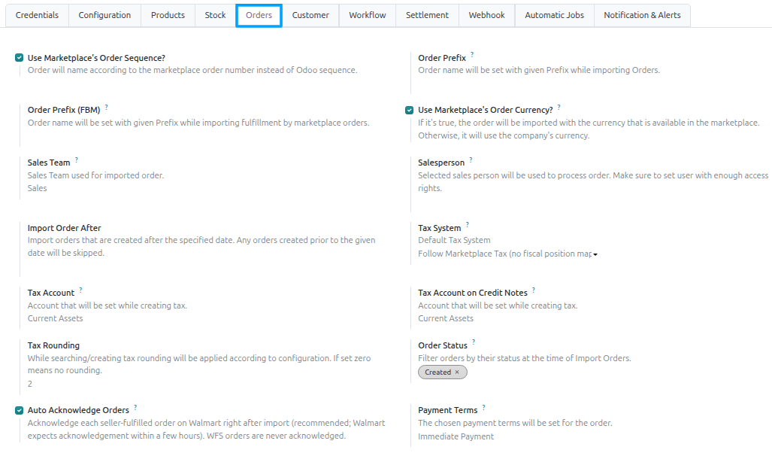
Task: Show help for Tax Account on Credit Notes
Action: pyautogui.click(x=533, y=290)
